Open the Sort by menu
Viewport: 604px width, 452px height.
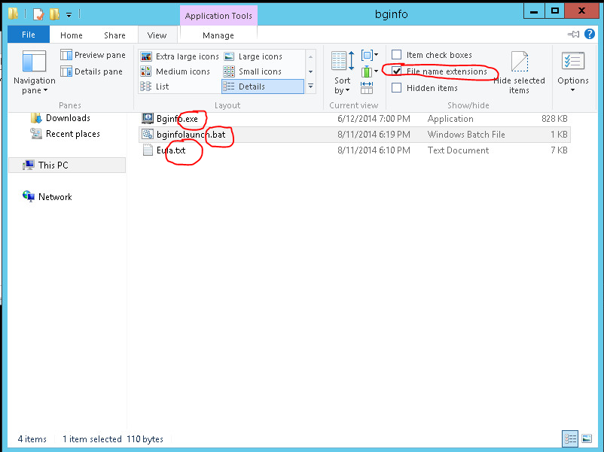(343, 73)
